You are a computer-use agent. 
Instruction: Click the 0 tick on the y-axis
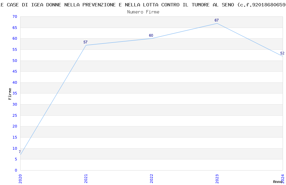tap(15, 170)
